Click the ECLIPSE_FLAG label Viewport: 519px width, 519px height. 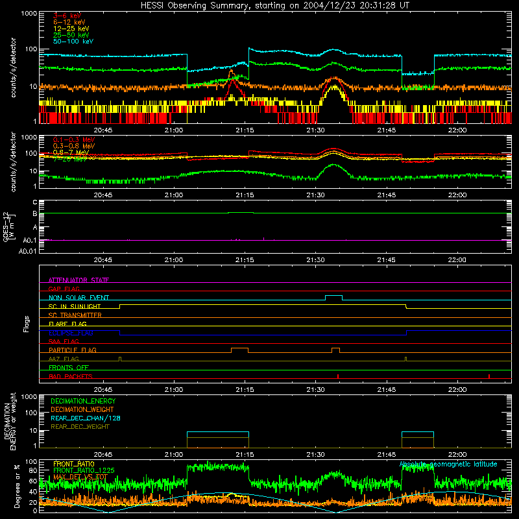71,333
